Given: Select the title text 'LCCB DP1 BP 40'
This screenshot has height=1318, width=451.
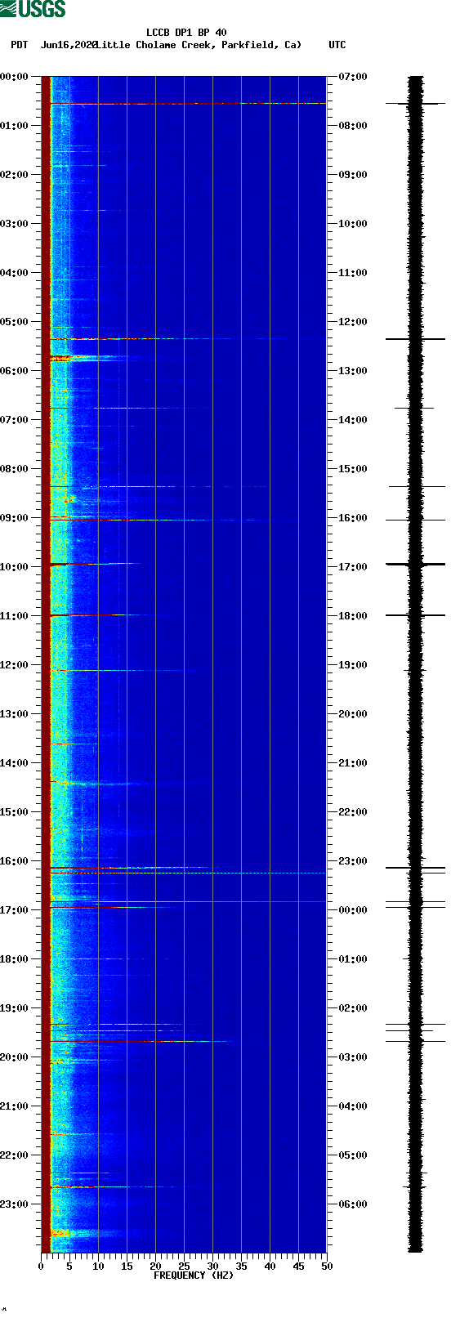Looking at the screenshot, I should coord(186,33).
